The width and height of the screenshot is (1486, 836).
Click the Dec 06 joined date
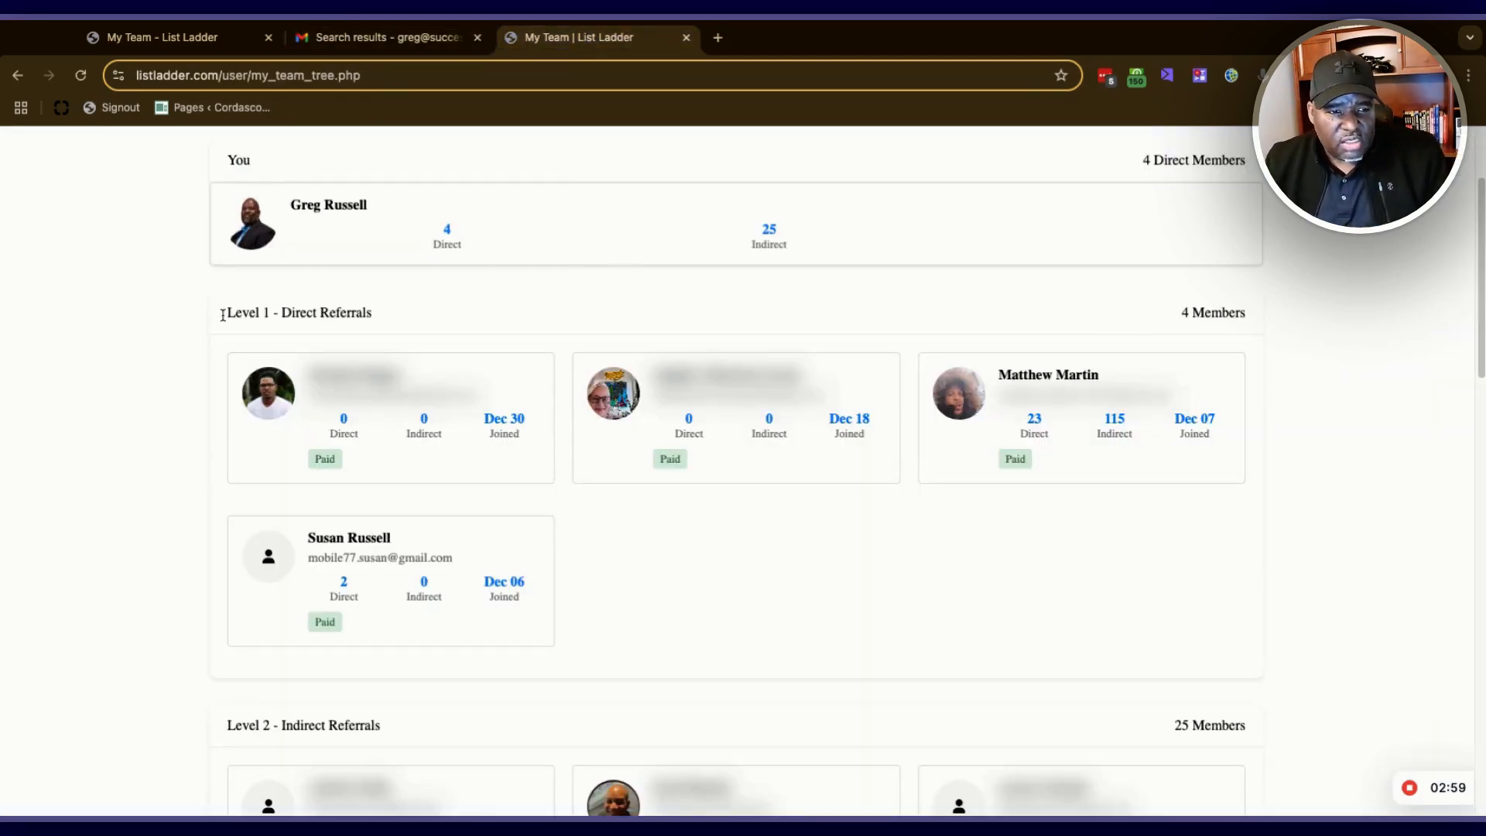[504, 581]
